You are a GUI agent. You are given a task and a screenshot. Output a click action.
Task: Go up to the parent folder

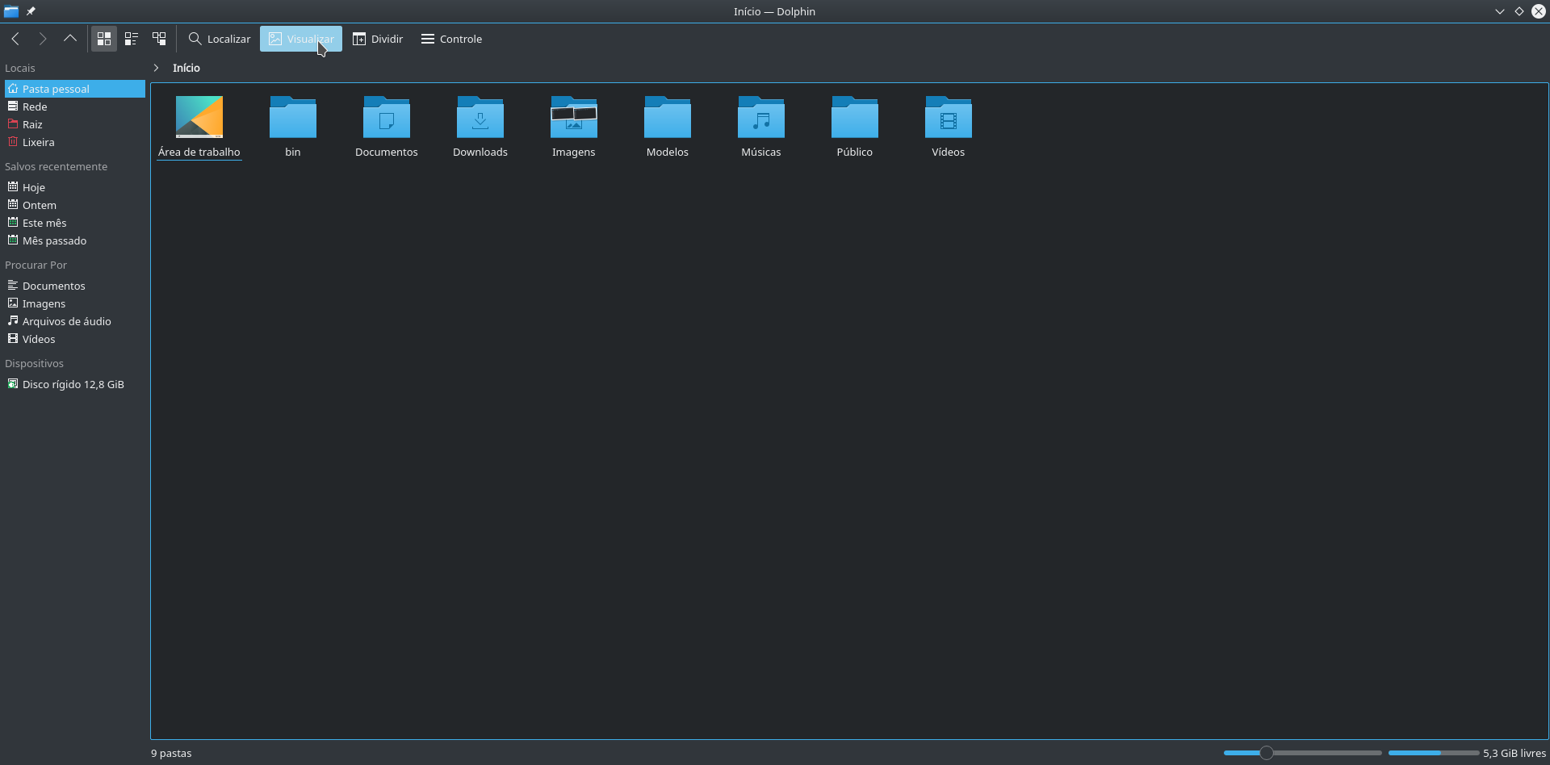(x=70, y=39)
